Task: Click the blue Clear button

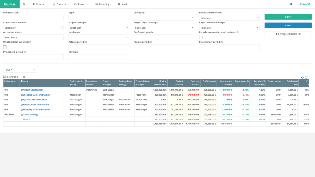Action: pos(288,25)
